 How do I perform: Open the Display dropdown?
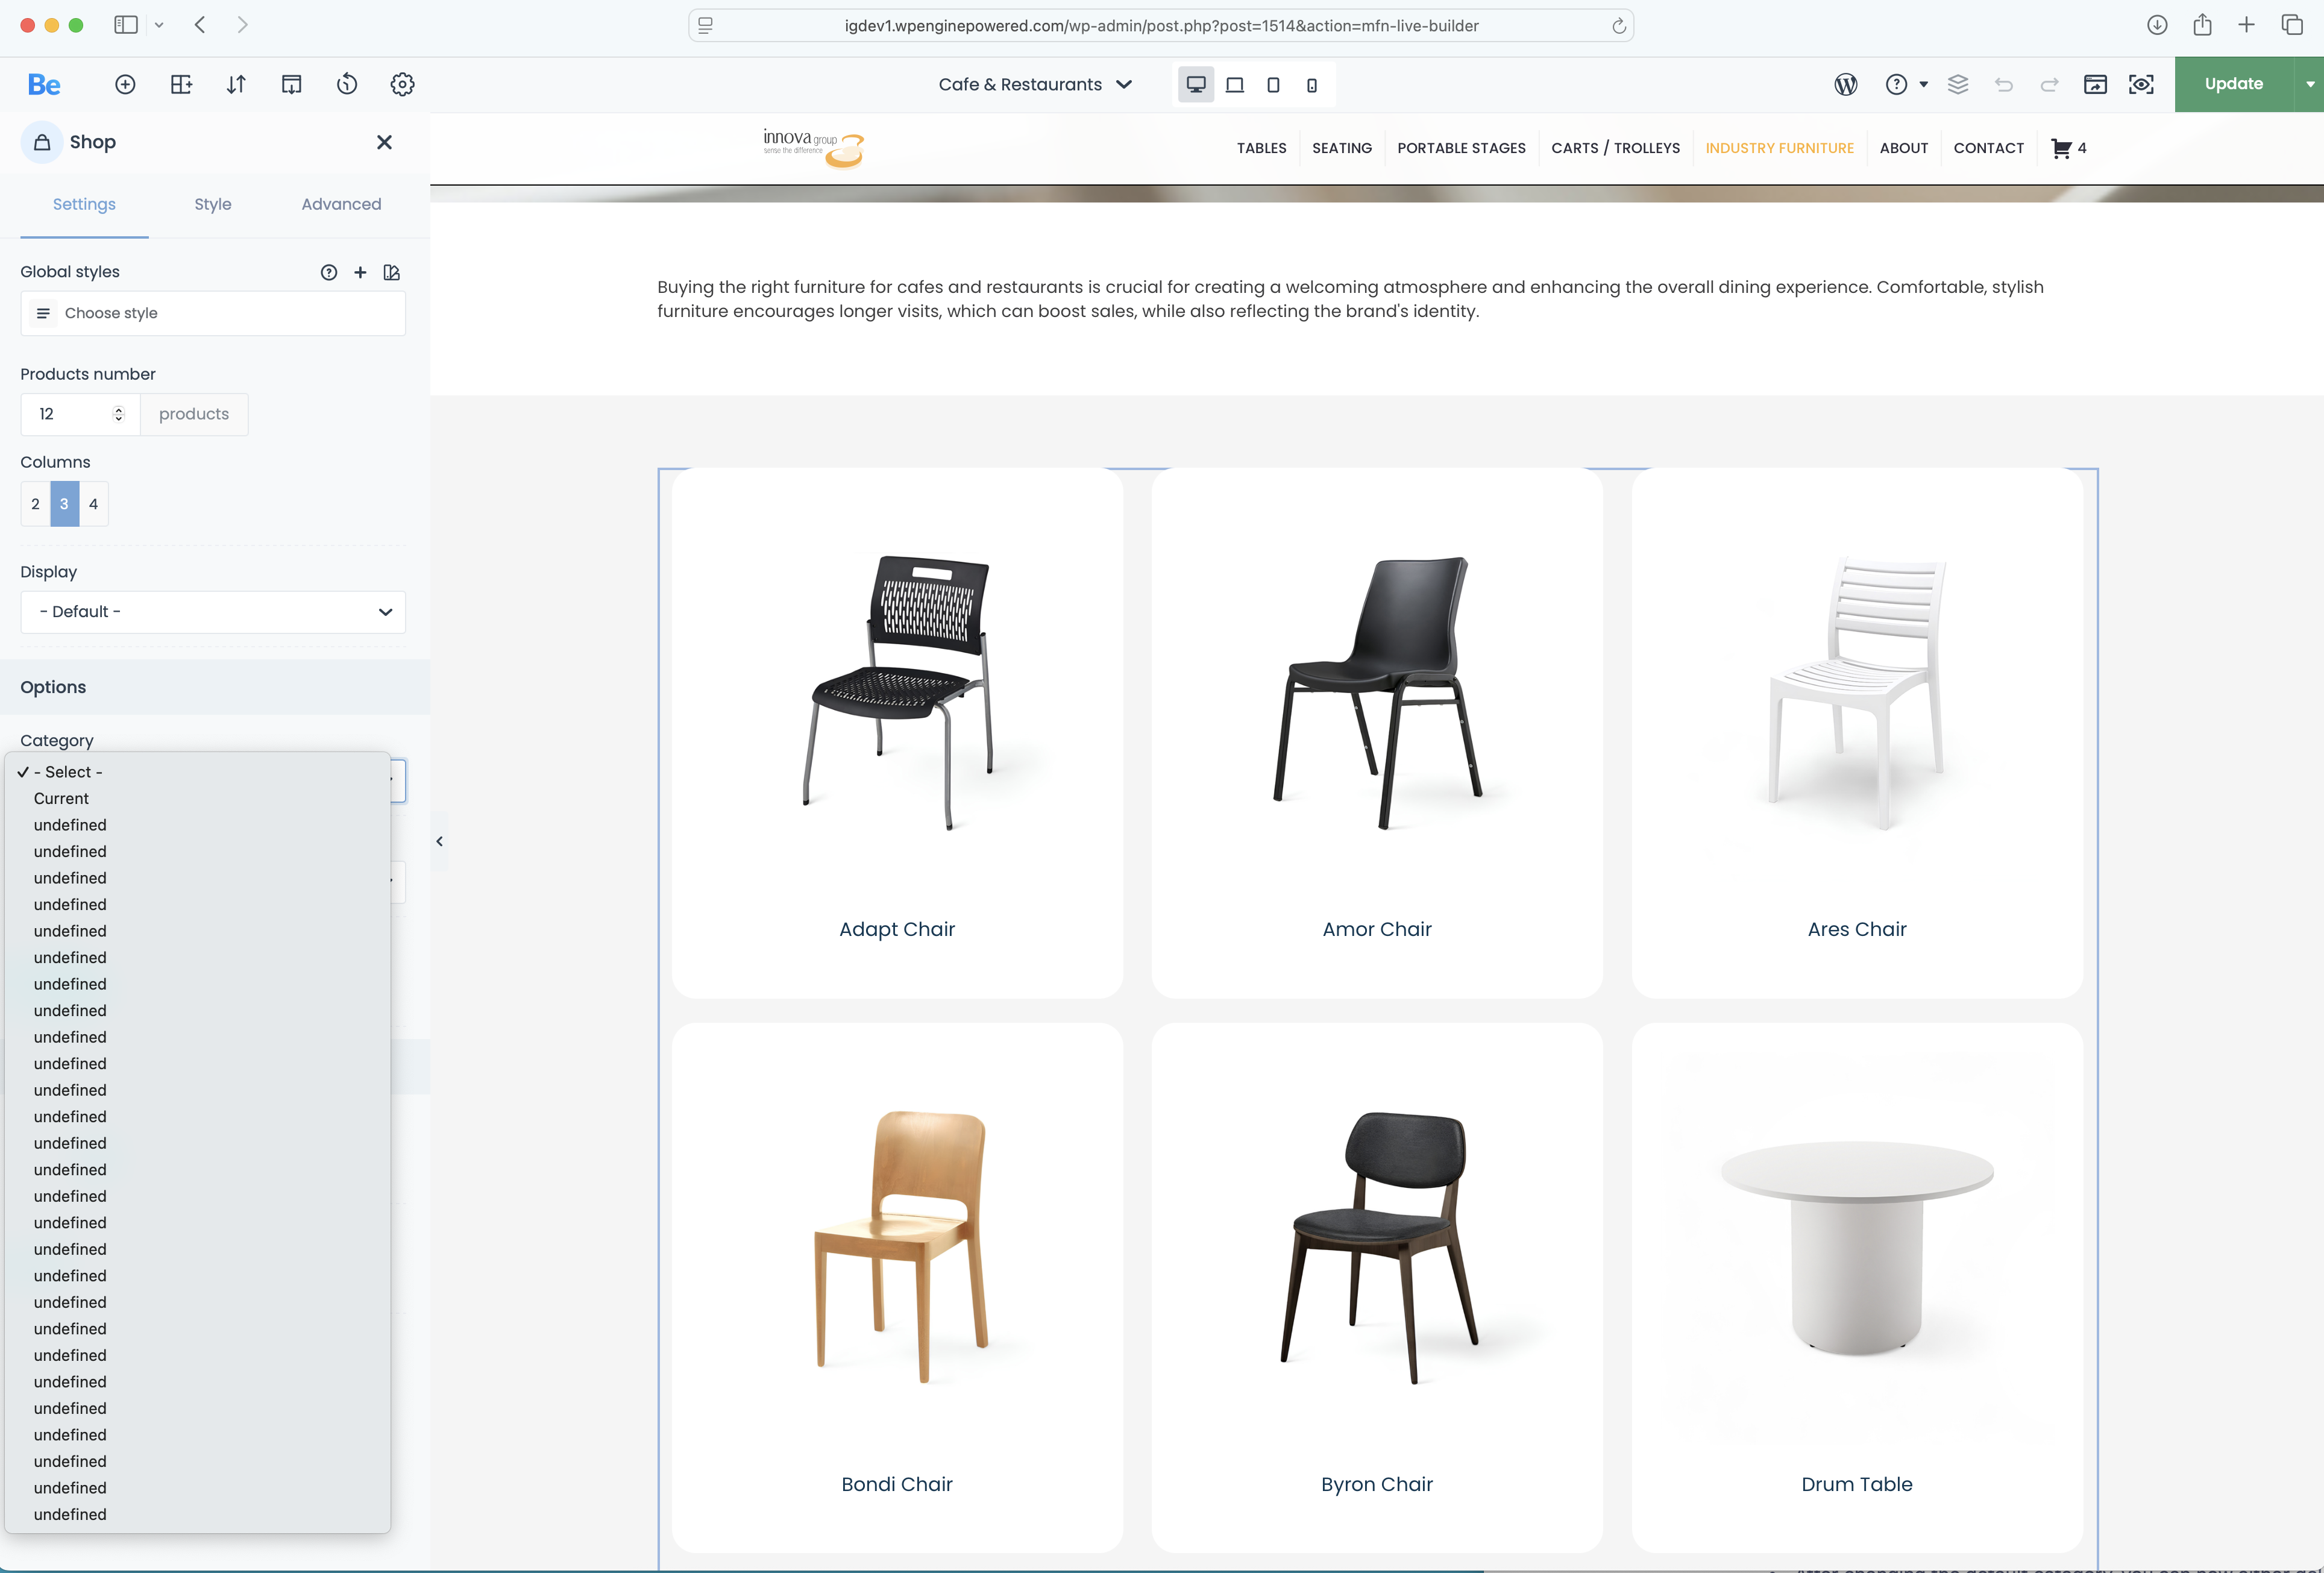pos(213,612)
